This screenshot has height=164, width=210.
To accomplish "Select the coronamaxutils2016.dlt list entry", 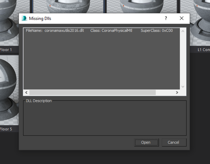I will click(x=101, y=31).
